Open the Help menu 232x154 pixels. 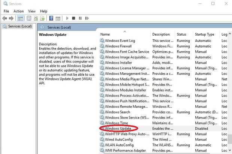(x=43, y=11)
